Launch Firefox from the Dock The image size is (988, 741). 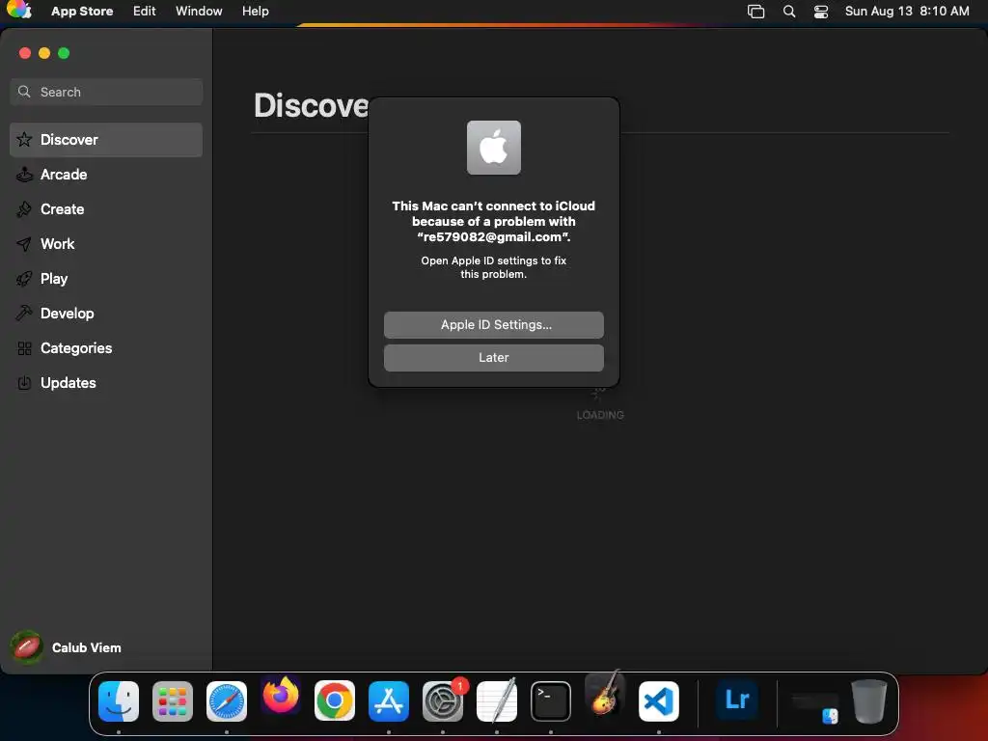(x=281, y=697)
